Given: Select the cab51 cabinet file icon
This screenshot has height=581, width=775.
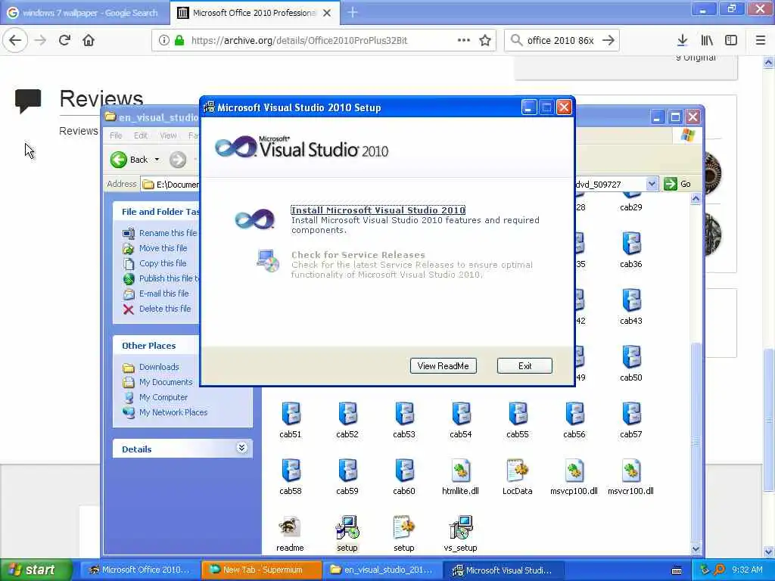Looking at the screenshot, I should pyautogui.click(x=291, y=414).
